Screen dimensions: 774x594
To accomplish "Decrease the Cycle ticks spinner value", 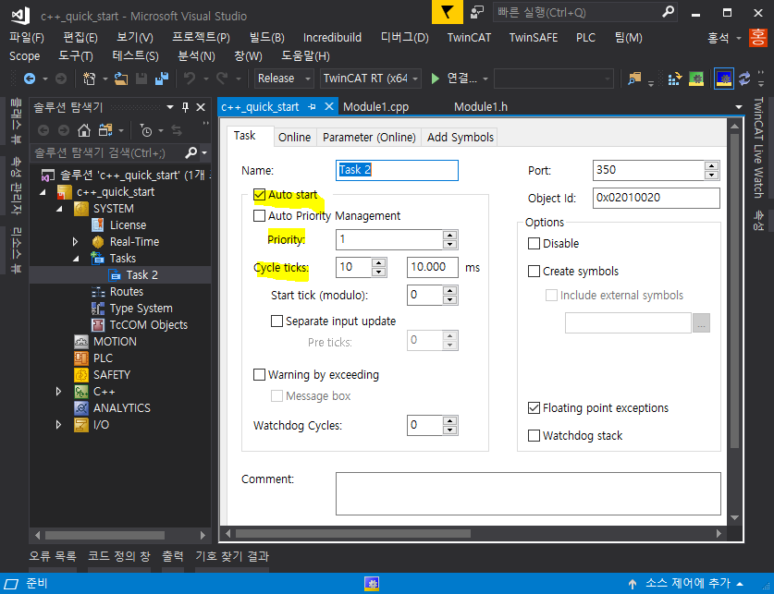I will pos(378,273).
